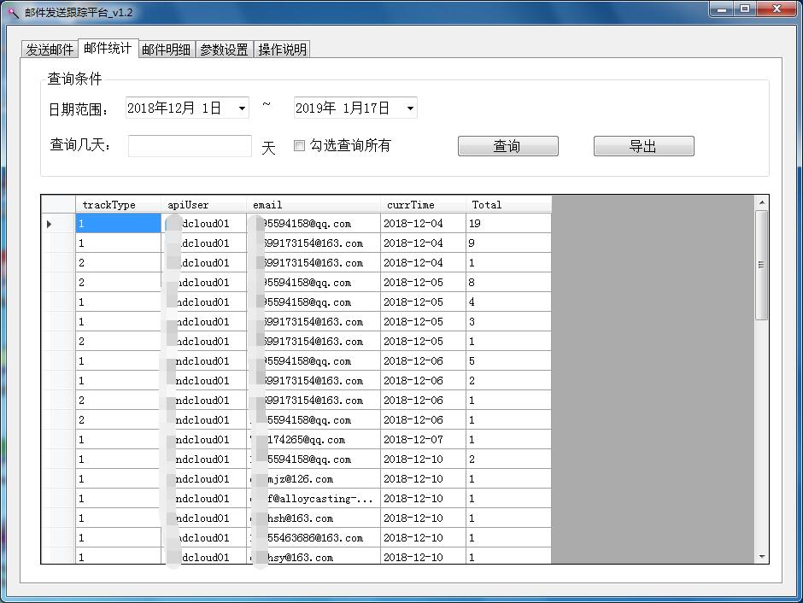This screenshot has width=803, height=603.
Task: Click the mjz@126.com email cell
Action: coord(314,479)
